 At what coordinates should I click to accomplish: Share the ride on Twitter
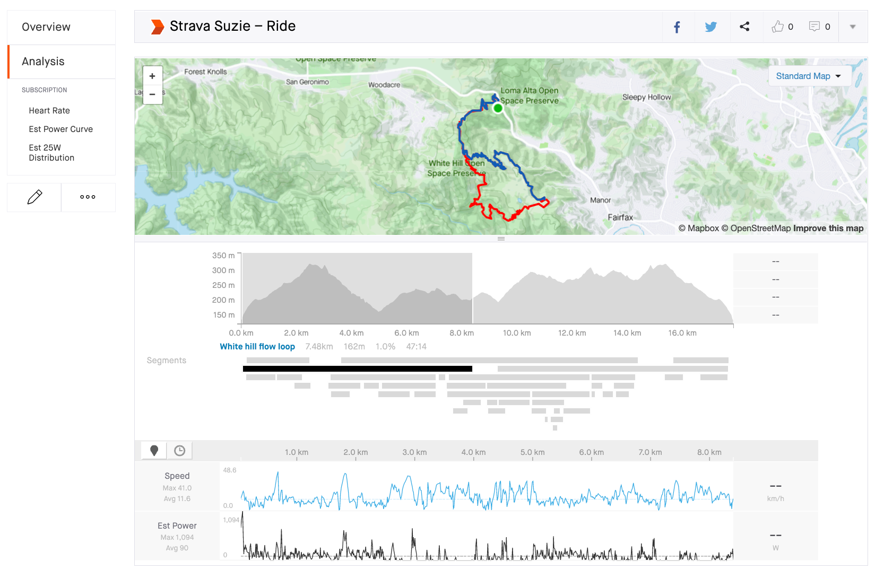tap(711, 27)
